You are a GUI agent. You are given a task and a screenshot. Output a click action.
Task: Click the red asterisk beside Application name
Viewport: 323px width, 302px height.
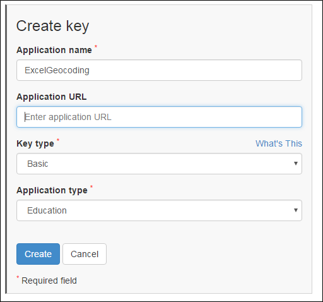click(96, 47)
